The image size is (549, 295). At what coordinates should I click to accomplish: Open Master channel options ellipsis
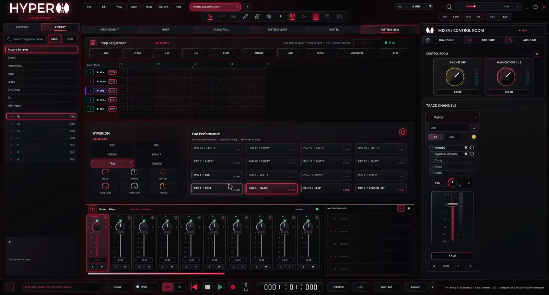(x=476, y=118)
